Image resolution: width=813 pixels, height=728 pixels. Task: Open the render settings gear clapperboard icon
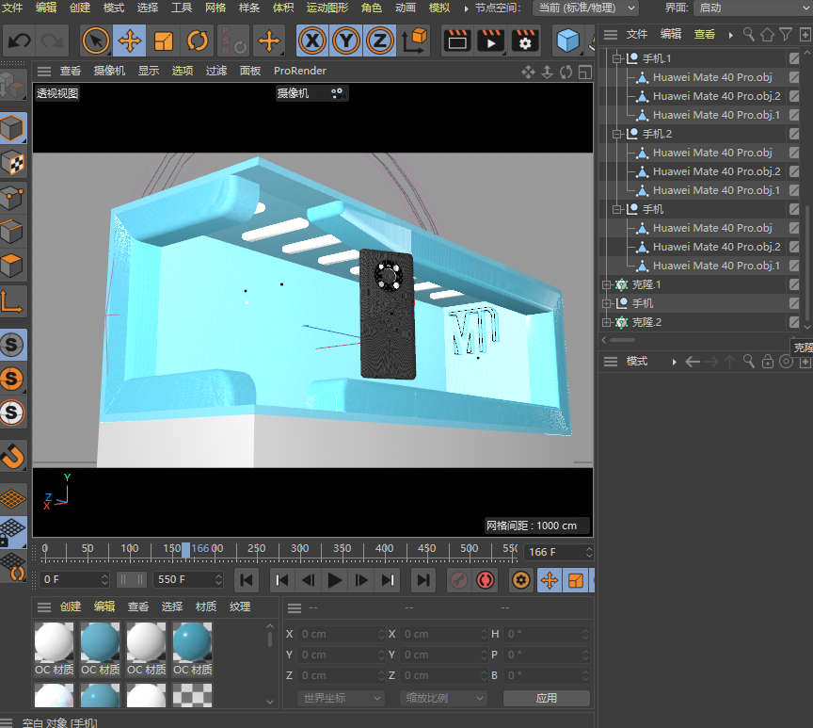[x=525, y=41]
